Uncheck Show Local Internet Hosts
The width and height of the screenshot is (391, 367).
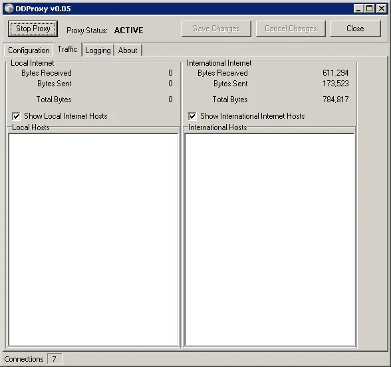pos(16,116)
